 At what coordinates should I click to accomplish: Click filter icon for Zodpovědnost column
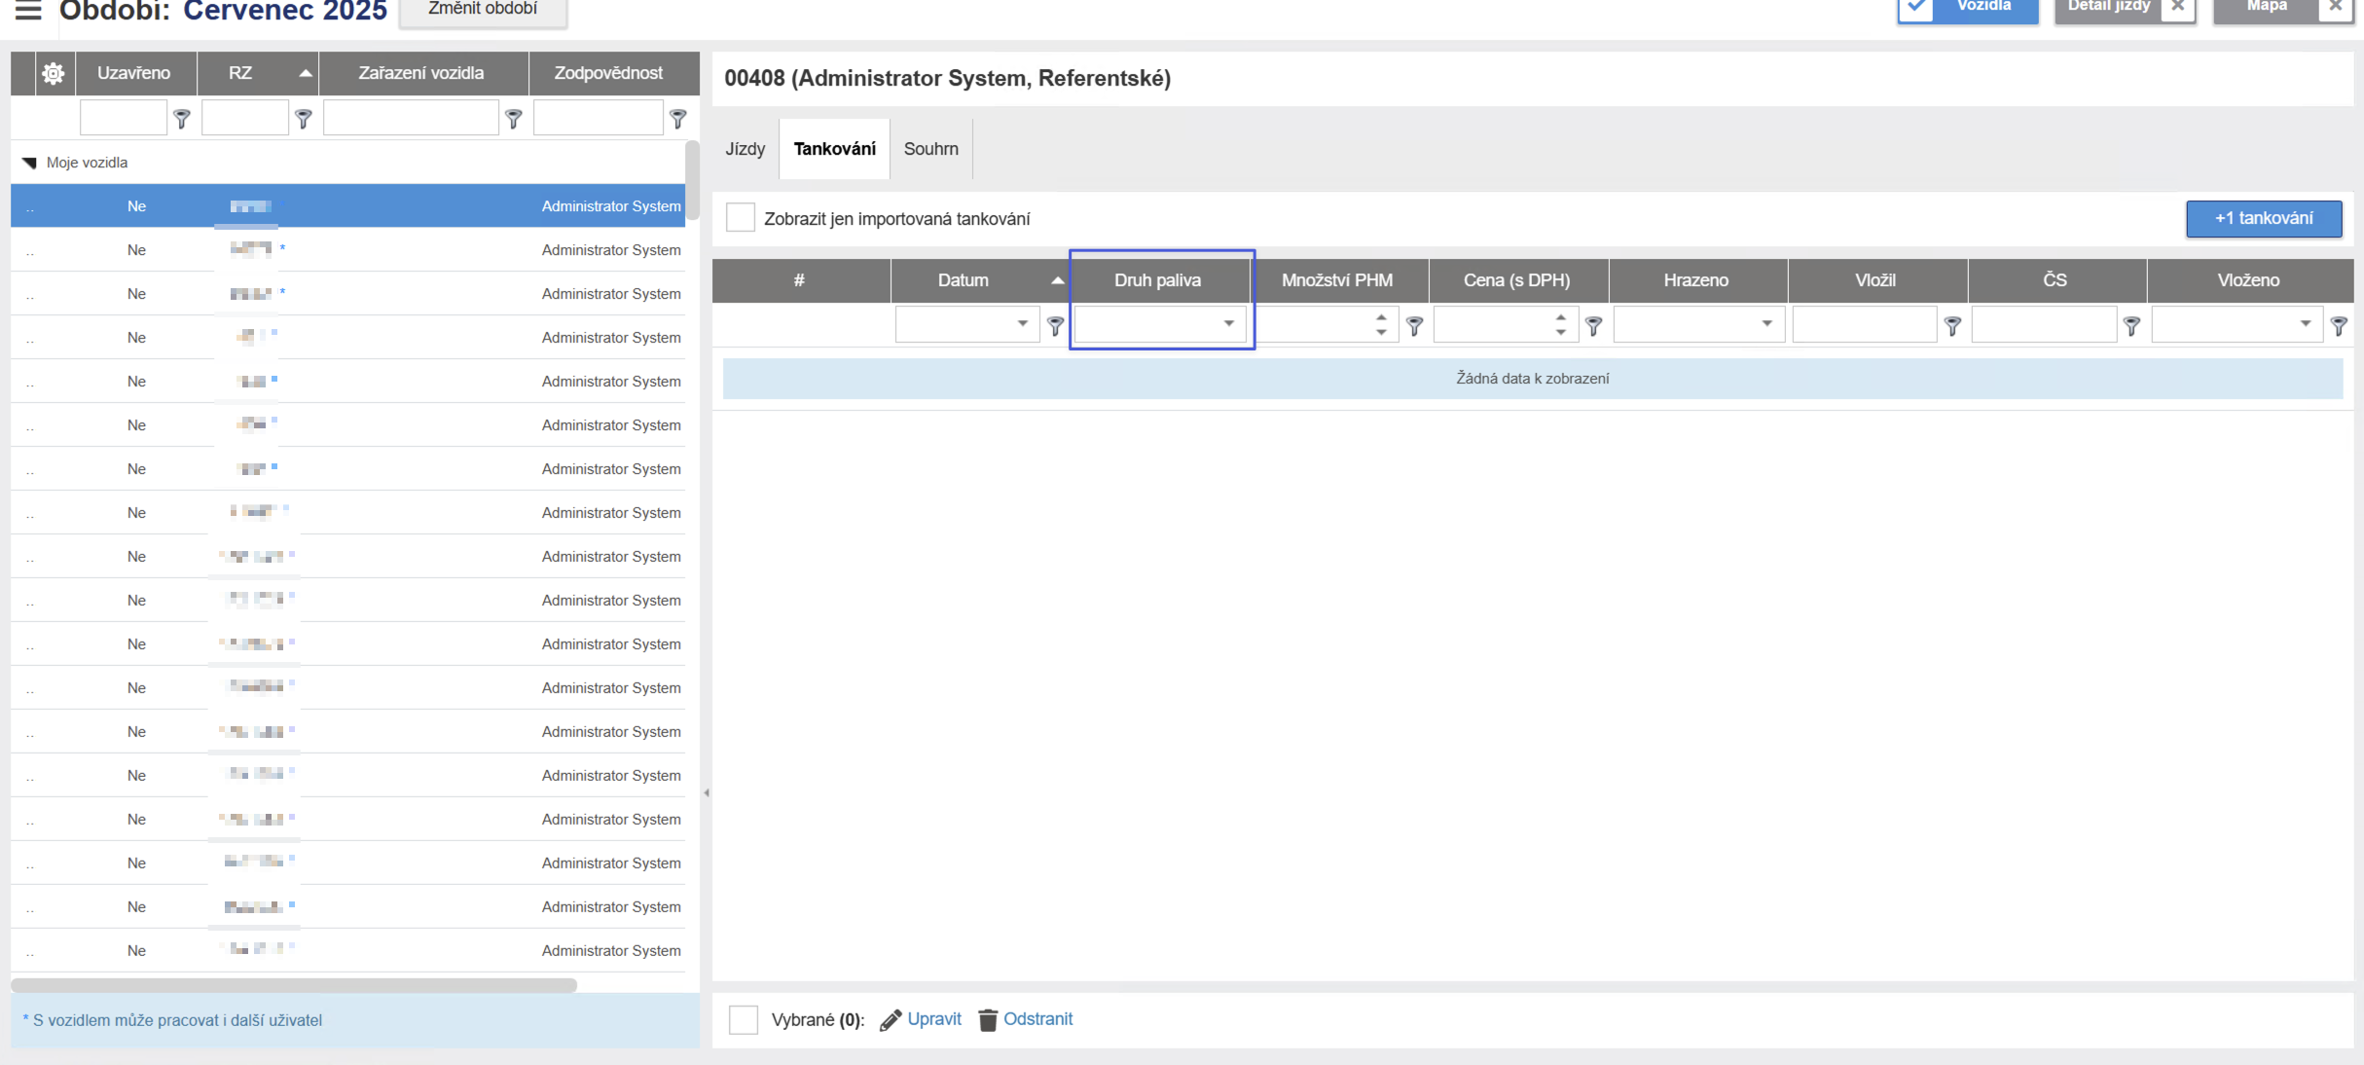click(678, 119)
